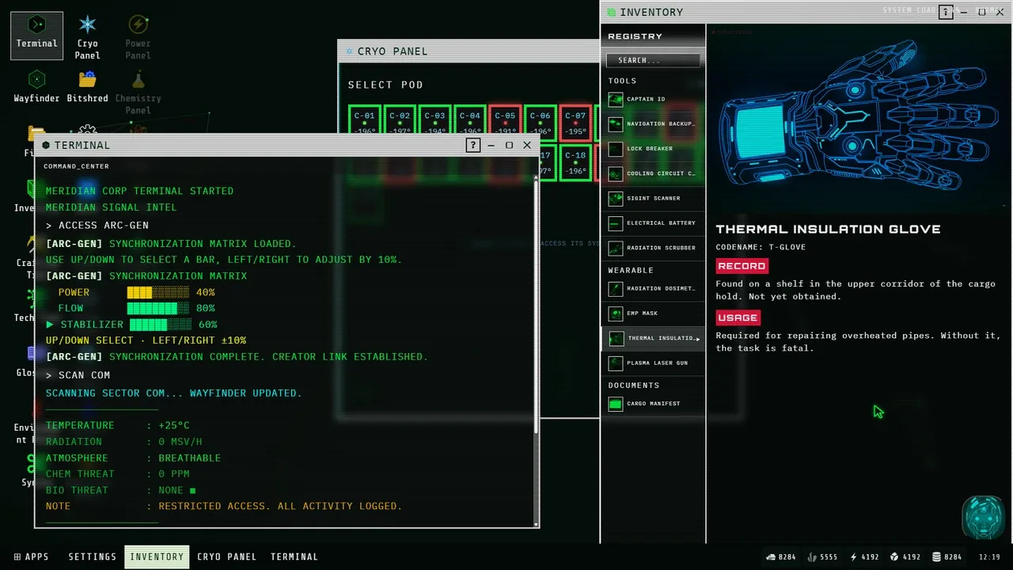Image resolution: width=1013 pixels, height=570 pixels.
Task: Open the Cryo Panel desktop icon
Action: point(88,36)
